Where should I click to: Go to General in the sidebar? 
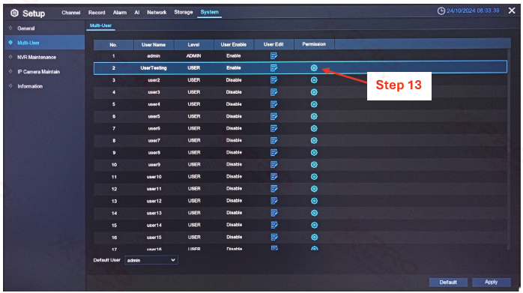(26, 28)
